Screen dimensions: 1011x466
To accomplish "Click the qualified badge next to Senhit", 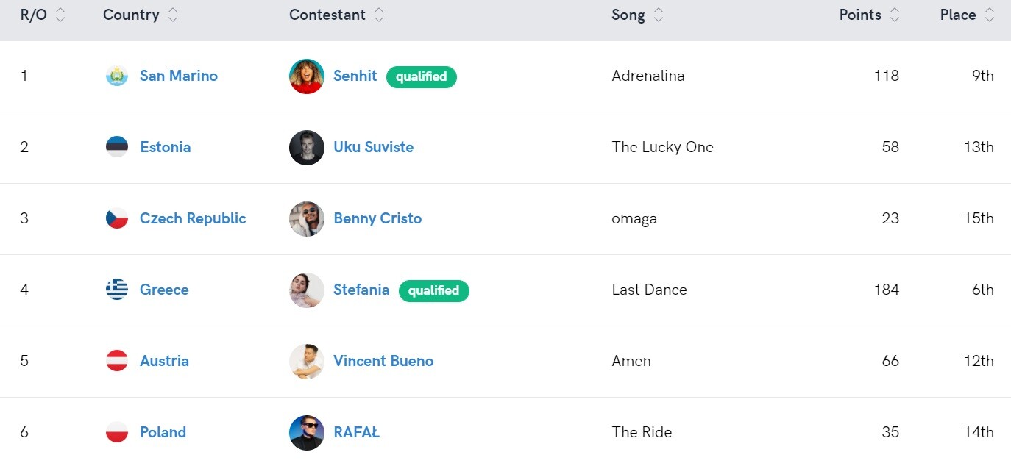I will pos(421,76).
